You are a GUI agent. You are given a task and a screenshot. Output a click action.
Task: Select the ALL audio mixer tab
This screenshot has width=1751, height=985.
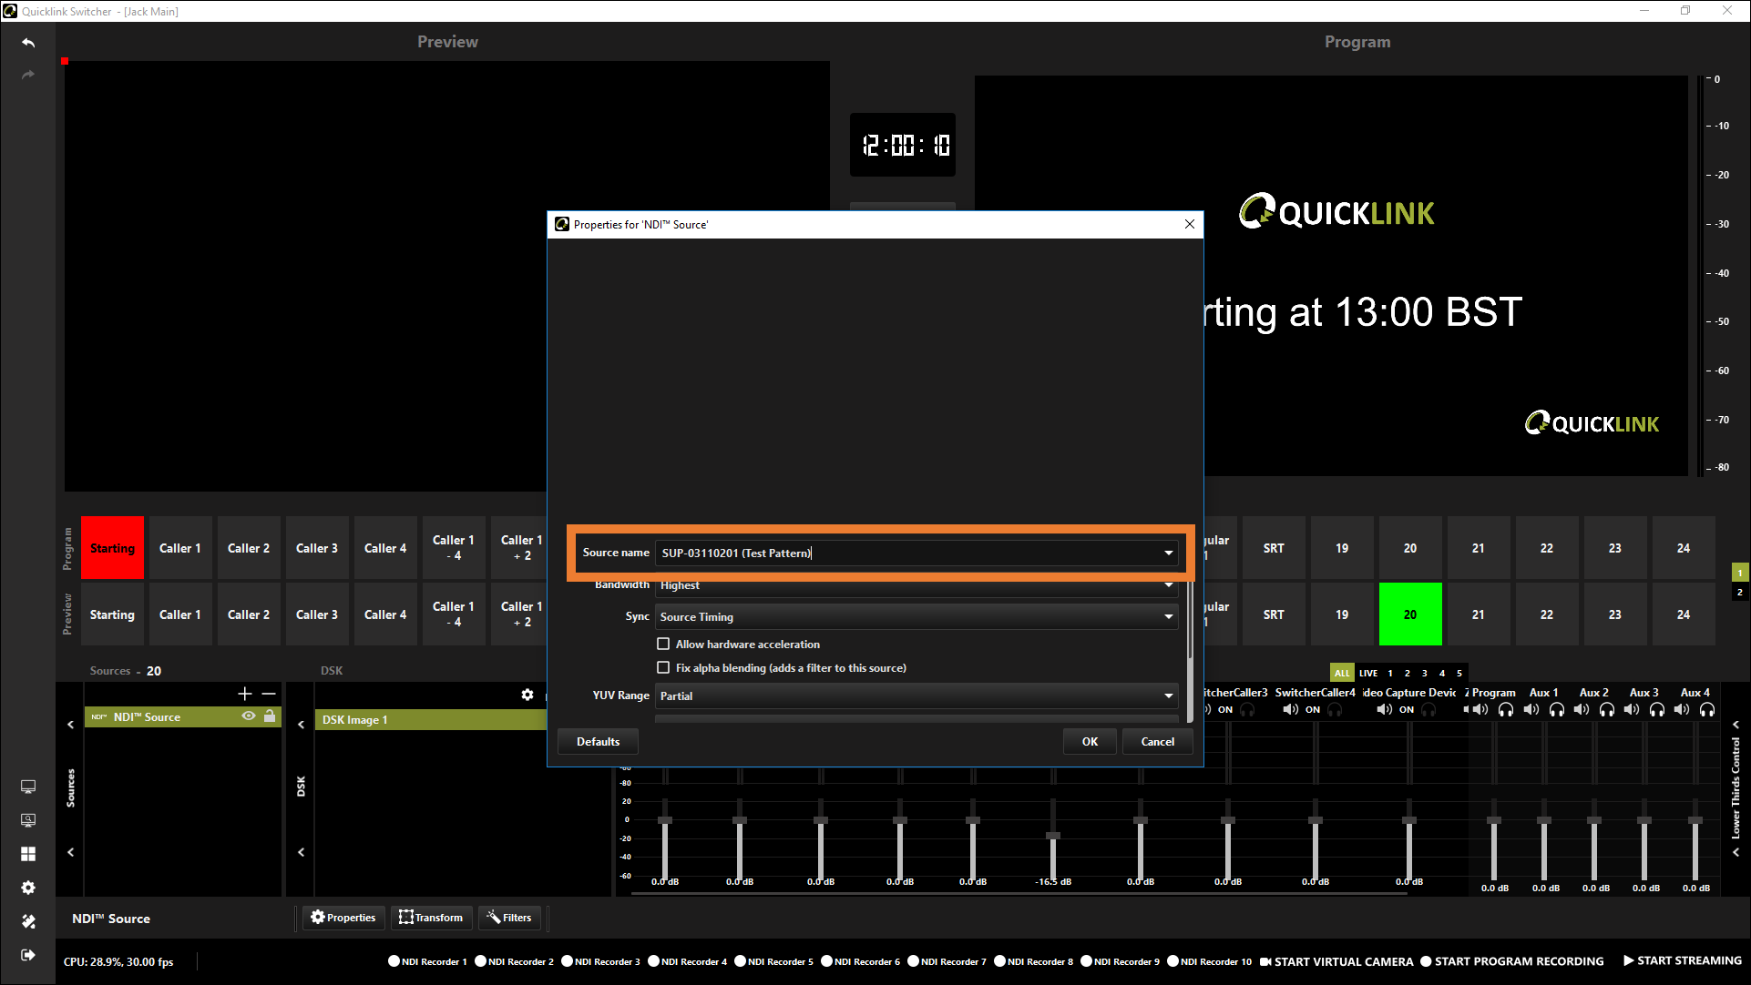point(1342,673)
